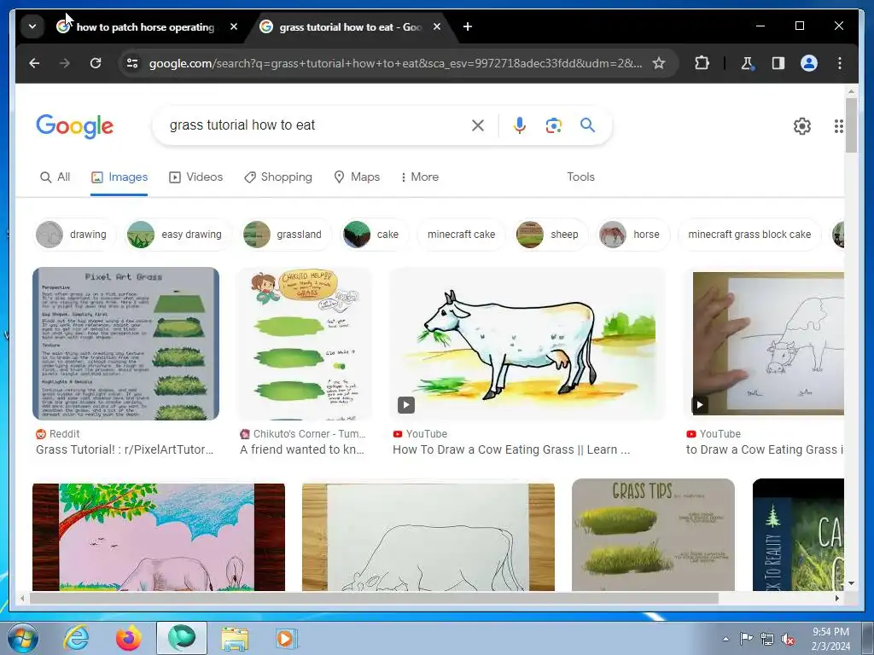
Task: Launch Internet Explorer from taskbar
Action: coord(76,638)
